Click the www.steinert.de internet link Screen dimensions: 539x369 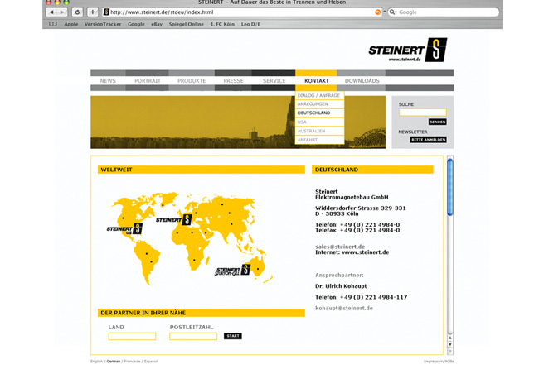pyautogui.click(x=366, y=252)
